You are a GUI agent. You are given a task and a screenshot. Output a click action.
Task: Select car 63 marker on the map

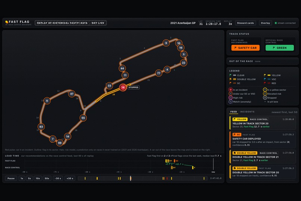coord(41,127)
